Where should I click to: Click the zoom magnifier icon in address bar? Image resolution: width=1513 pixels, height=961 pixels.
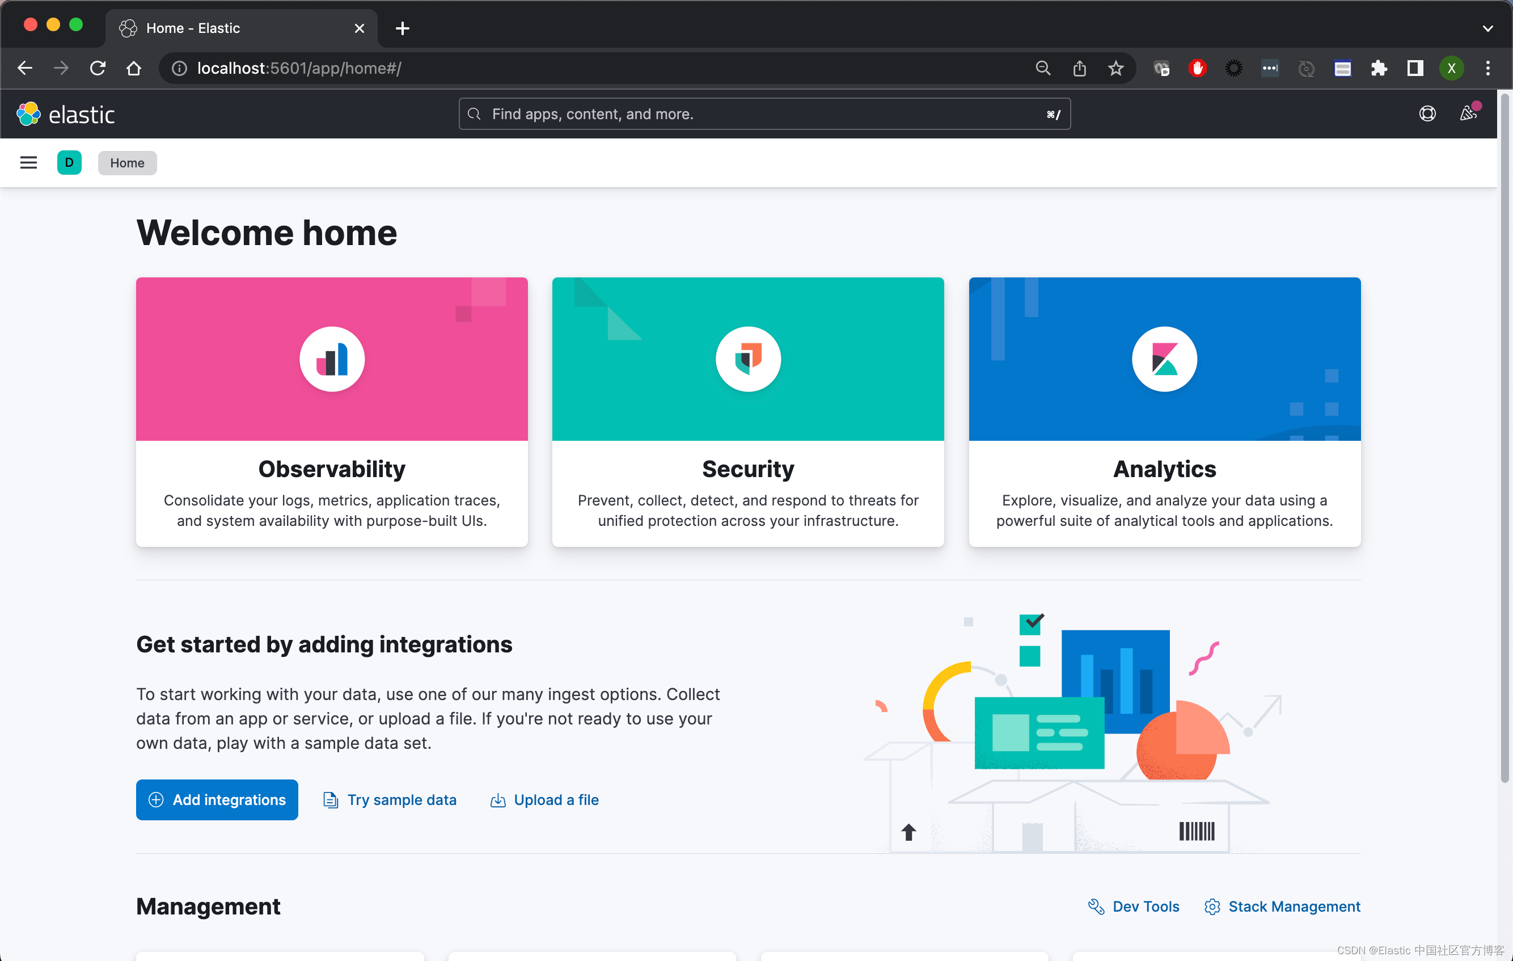coord(1042,68)
